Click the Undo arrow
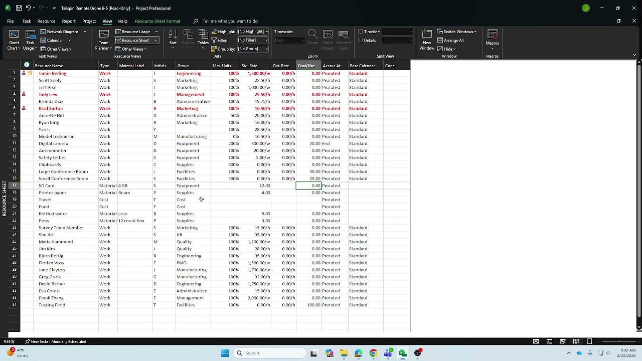642x361 pixels. pyautogui.click(x=29, y=8)
